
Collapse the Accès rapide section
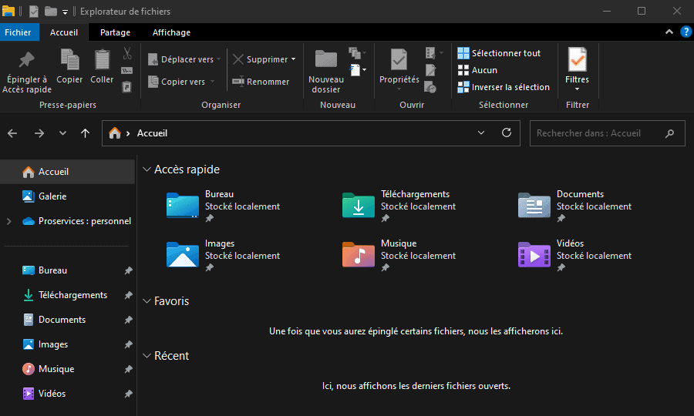tap(147, 169)
